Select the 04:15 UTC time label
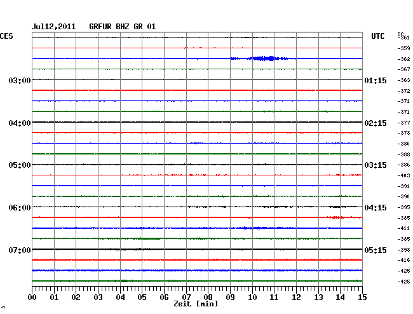 pyautogui.click(x=376, y=208)
